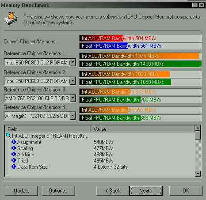The height and width of the screenshot is (200, 206).
Task: Click the results list scroll up arrow
Action: click(198, 128)
